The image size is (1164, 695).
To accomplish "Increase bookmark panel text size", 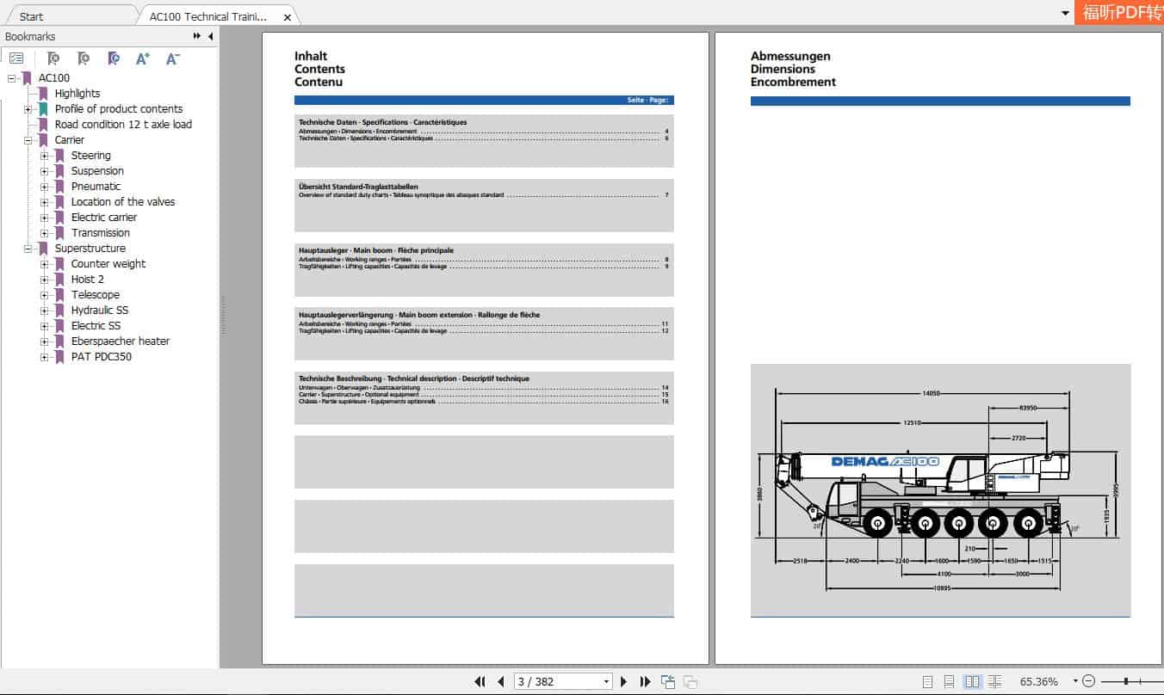I will click(143, 58).
